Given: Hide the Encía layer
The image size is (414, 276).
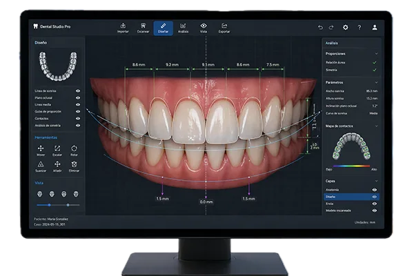Looking at the screenshot, I should [x=375, y=204].
